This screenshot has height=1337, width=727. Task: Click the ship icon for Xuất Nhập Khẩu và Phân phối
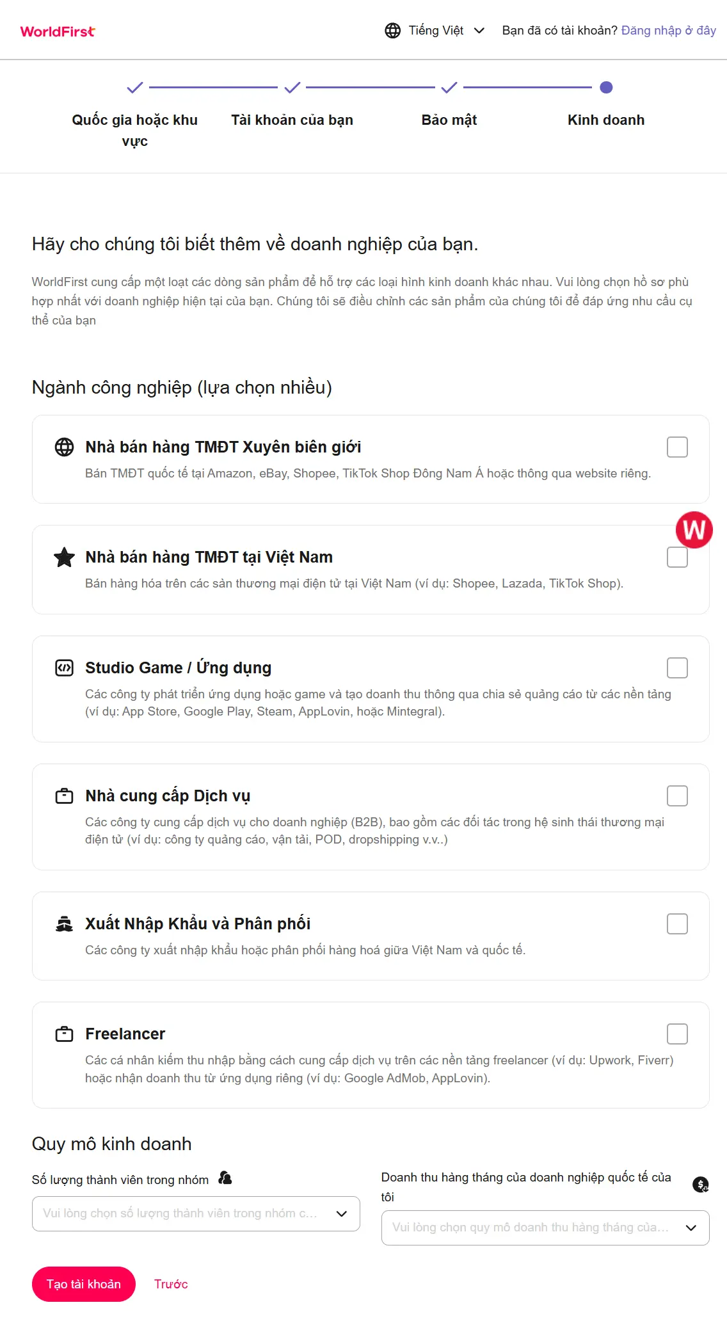tap(64, 924)
